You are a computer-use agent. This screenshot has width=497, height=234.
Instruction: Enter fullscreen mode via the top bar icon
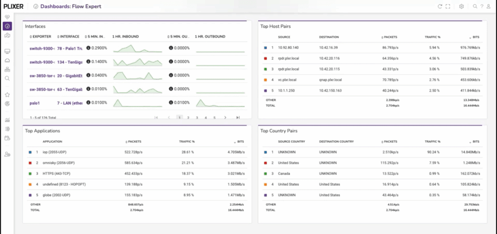click(x=448, y=6)
